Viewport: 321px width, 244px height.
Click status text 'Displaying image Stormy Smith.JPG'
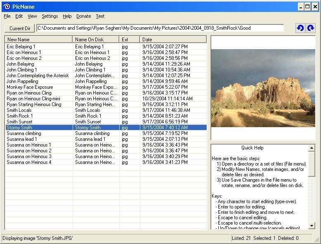pyautogui.click(x=38, y=238)
